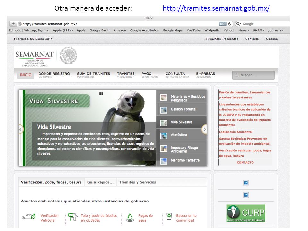Click the SEMARNAT logo
The height and width of the screenshot is (231, 308).
pyautogui.click(x=35, y=58)
